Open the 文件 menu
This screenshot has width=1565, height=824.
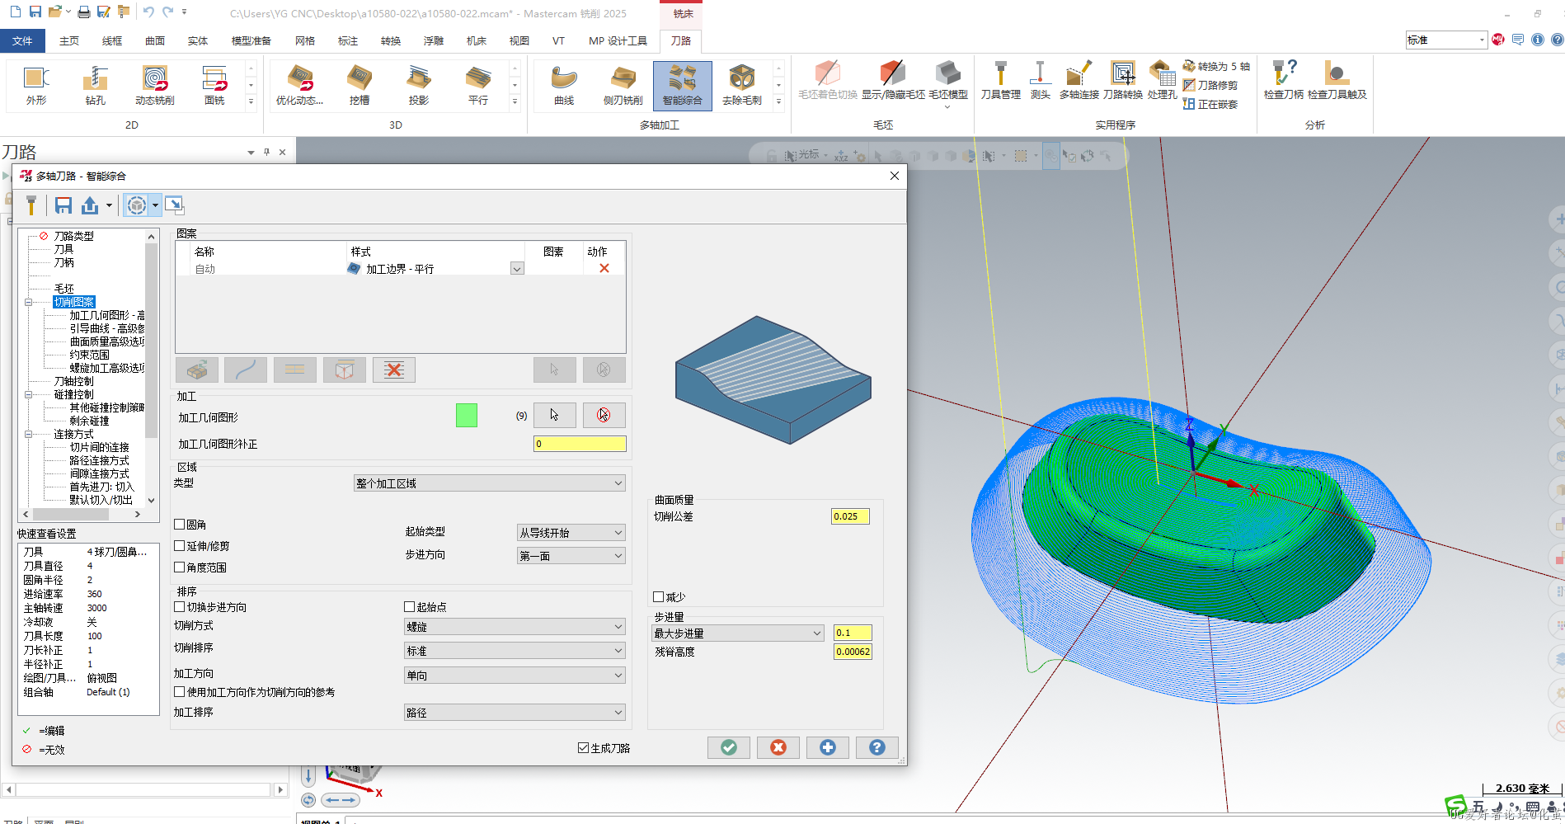(23, 40)
